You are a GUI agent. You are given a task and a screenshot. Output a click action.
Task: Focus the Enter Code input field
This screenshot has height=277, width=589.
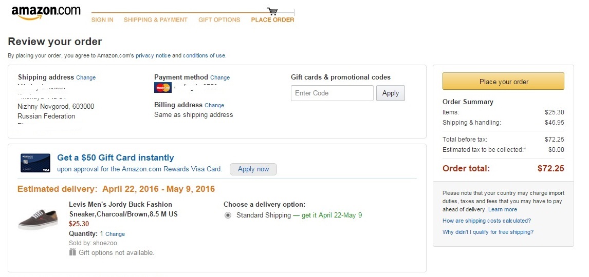[x=332, y=93]
